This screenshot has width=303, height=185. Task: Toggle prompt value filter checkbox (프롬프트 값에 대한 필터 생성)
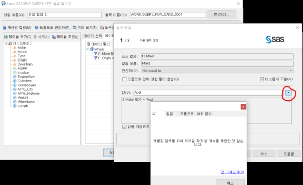tap(124, 79)
